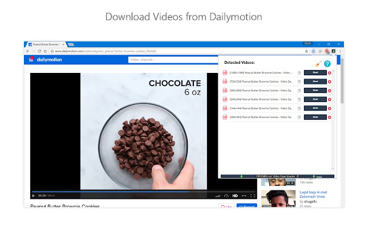Image resolution: width=365 pixels, height=228 pixels.
Task: Click the site info icon in address bar
Action: [52, 51]
